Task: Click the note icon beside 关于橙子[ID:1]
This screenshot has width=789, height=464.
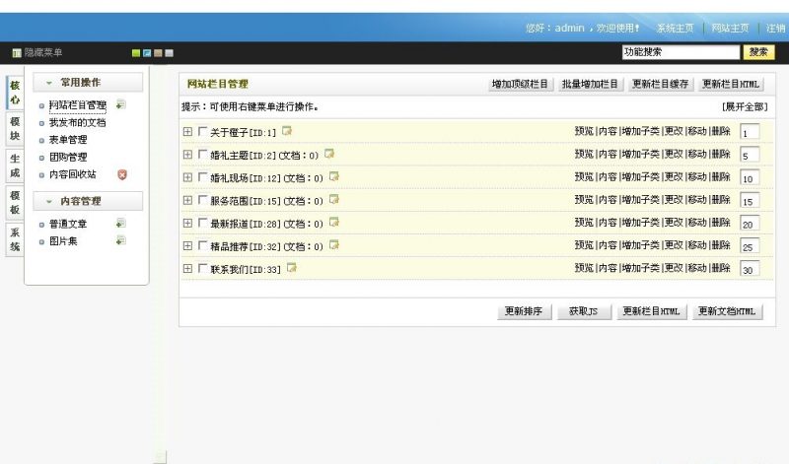Action: tap(287, 131)
